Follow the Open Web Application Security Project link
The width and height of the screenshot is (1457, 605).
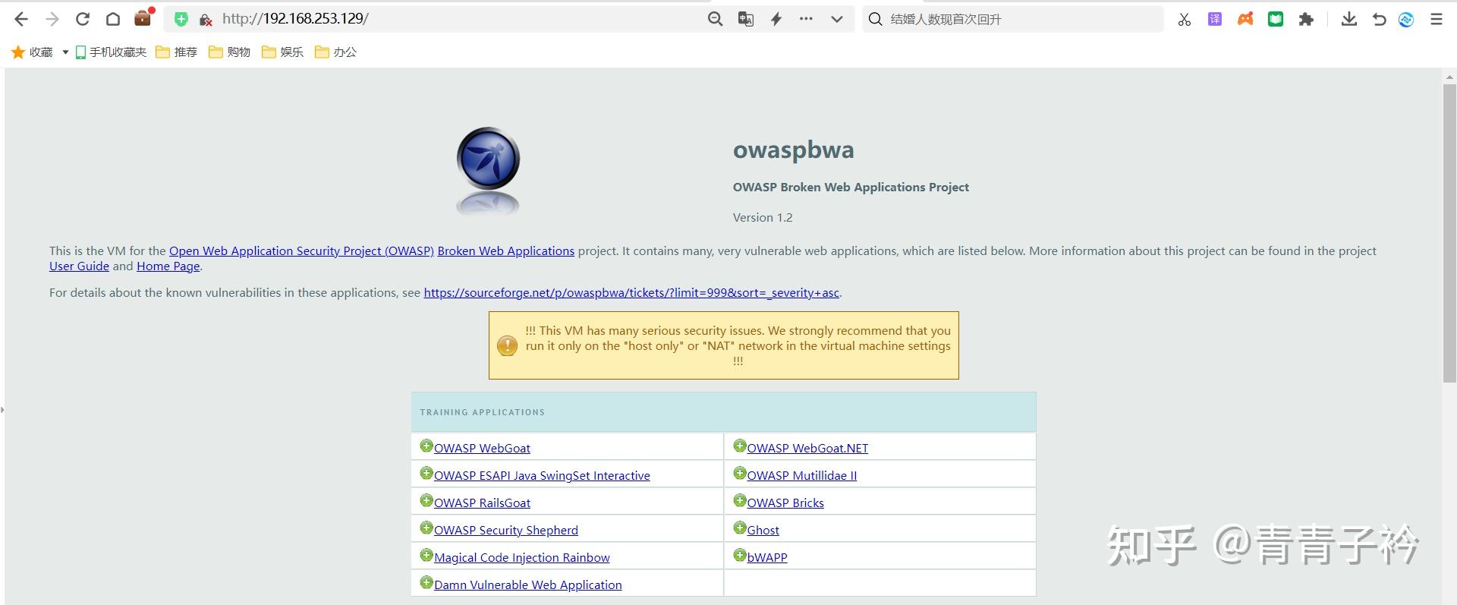[x=301, y=251]
